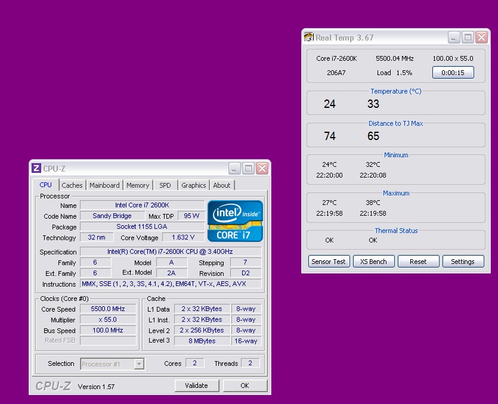Click the Real Temp title bar icon
Image resolution: width=498 pixels, height=404 pixels.
pos(308,38)
